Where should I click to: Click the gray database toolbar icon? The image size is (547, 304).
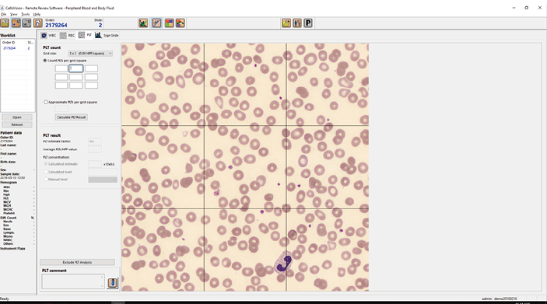pyautogui.click(x=27, y=23)
